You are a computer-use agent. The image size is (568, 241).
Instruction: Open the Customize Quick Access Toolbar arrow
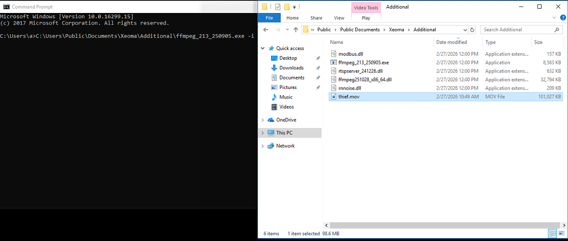[295, 7]
